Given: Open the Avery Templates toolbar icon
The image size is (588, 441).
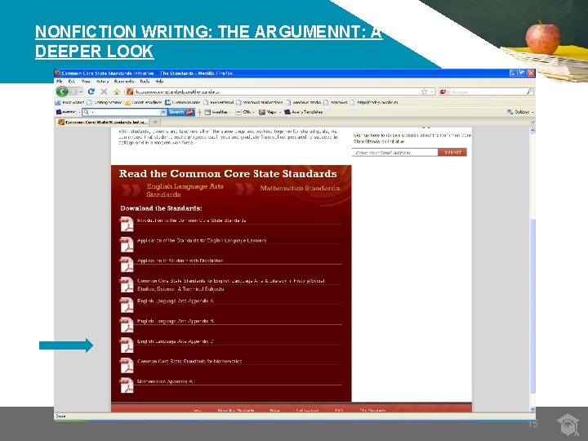Looking at the screenshot, I should 287,112.
